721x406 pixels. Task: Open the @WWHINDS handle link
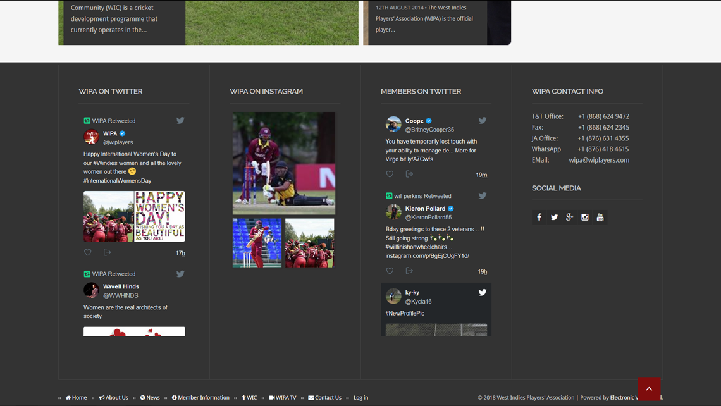click(120, 296)
